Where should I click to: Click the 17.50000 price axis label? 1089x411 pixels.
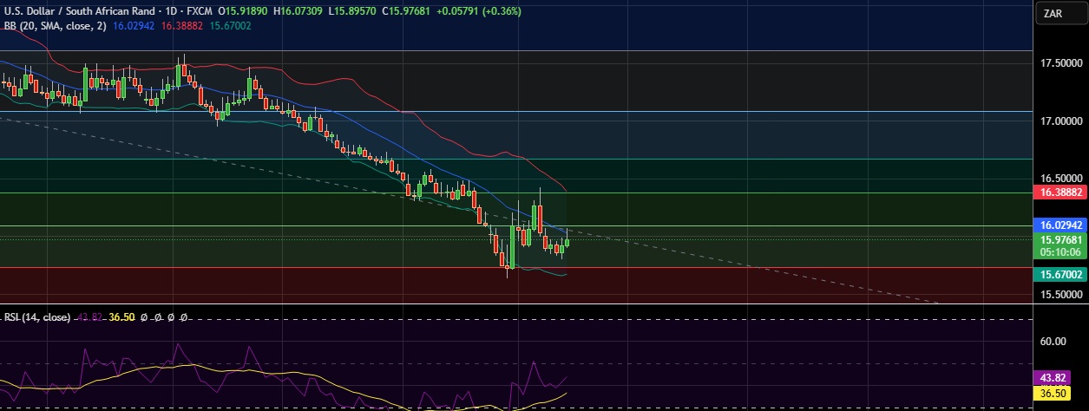[1060, 63]
